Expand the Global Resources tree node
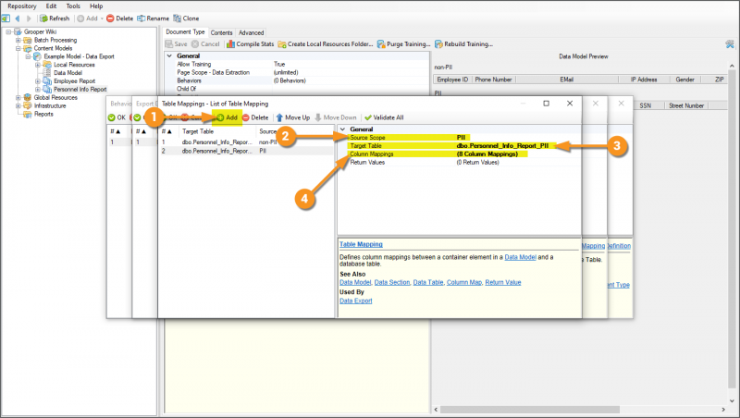Image resolution: width=740 pixels, height=418 pixels. 18,98
